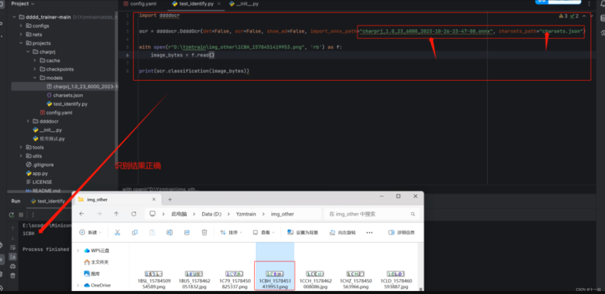The width and height of the screenshot is (605, 294).
Task: Open the sort (排序) dropdown in Explorer
Action: tap(231, 232)
